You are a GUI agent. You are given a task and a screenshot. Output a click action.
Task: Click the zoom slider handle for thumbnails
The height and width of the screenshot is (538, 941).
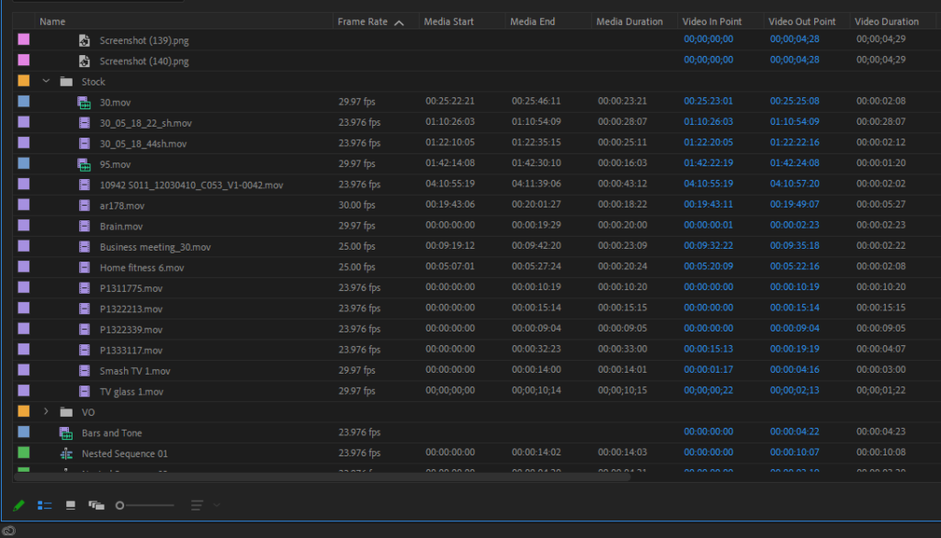tap(120, 505)
